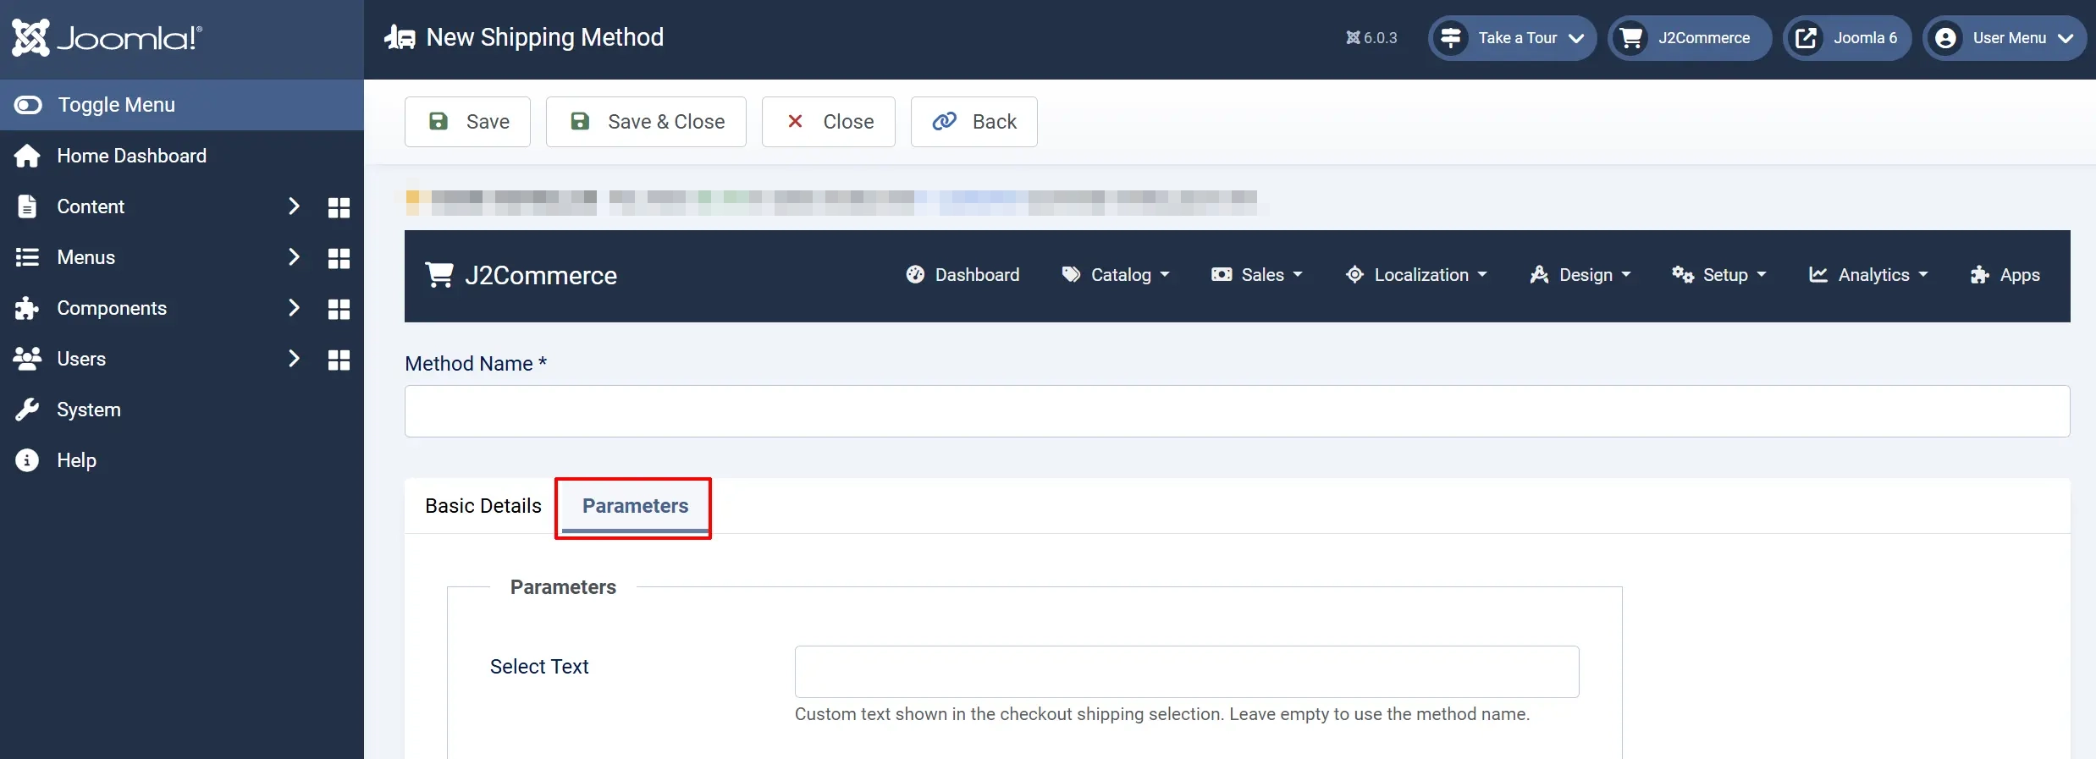Open Home Dashboard via house icon

[x=27, y=156]
